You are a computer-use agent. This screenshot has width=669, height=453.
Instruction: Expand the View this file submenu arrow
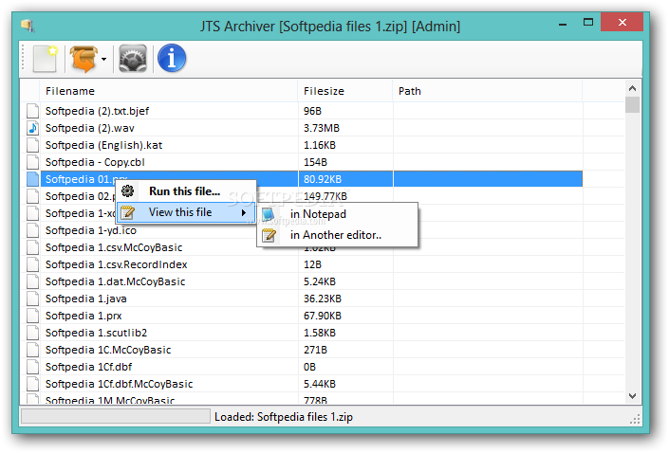pyautogui.click(x=244, y=212)
